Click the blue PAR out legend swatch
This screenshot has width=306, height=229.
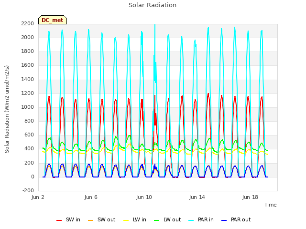[224, 220]
